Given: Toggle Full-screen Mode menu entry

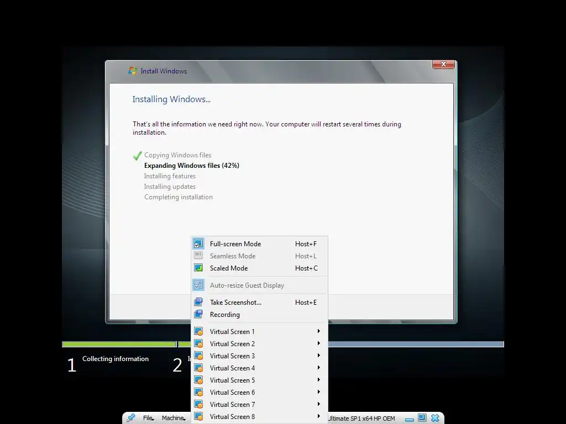Looking at the screenshot, I should [x=259, y=243].
